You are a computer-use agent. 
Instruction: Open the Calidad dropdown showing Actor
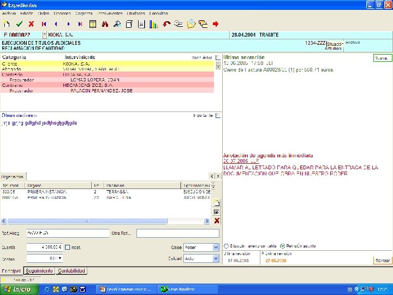pyautogui.click(x=216, y=258)
